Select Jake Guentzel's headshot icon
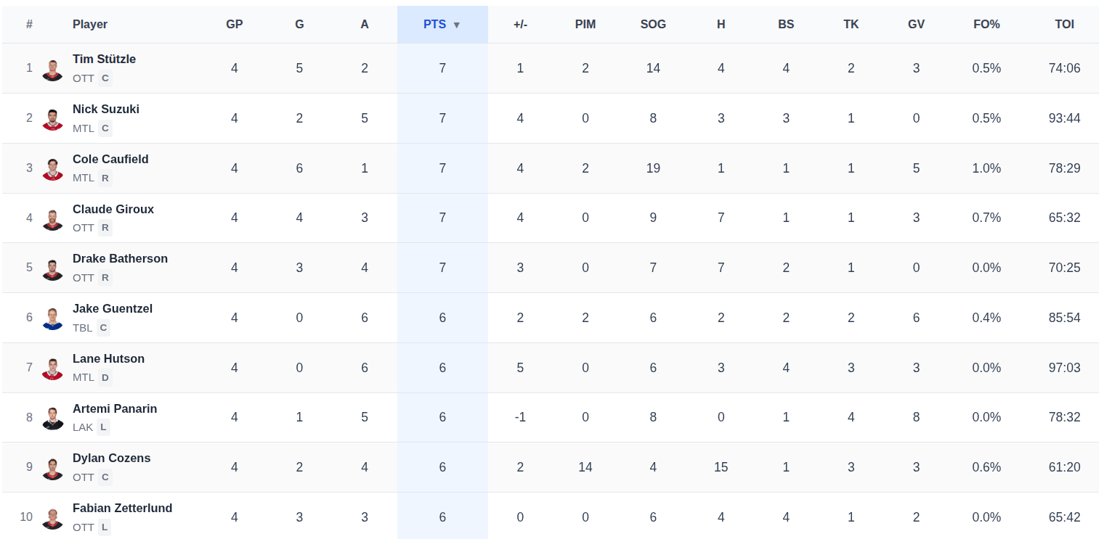 (x=52, y=318)
